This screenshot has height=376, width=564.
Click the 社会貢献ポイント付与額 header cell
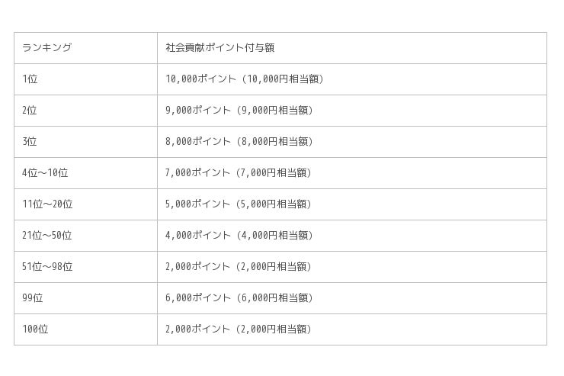[x=220, y=47]
